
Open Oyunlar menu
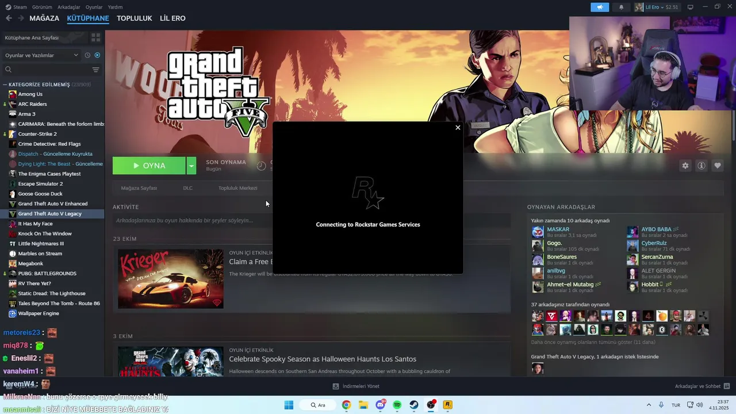(94, 7)
